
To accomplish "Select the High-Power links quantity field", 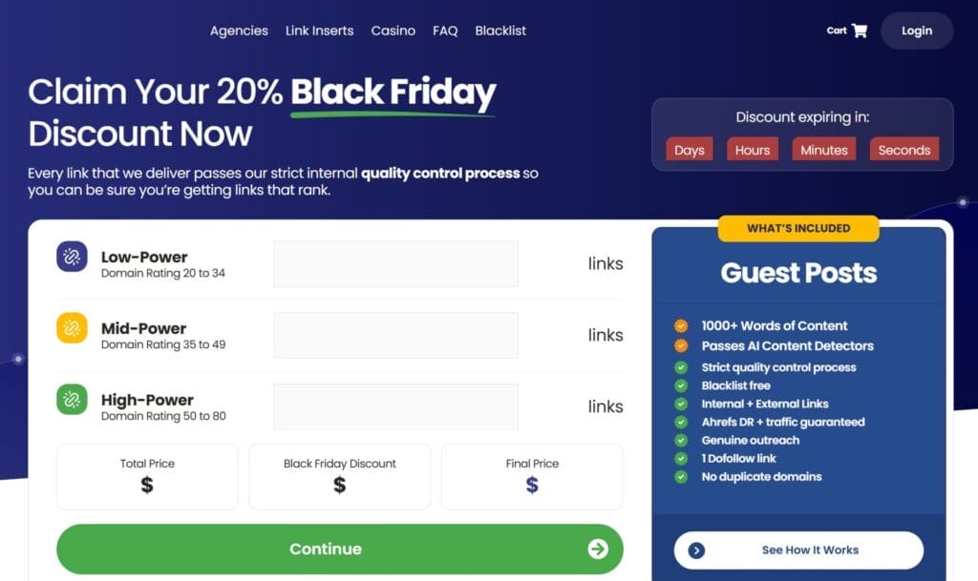I will [395, 406].
